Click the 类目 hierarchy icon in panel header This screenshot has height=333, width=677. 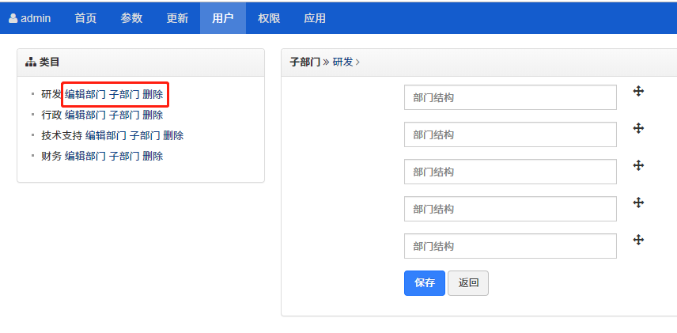coord(31,62)
